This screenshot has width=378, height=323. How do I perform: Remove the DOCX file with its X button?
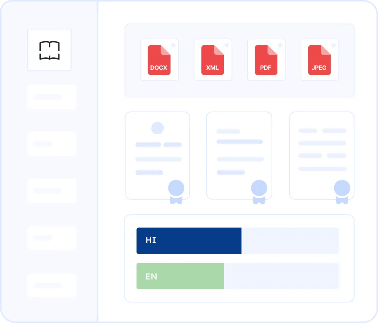[x=173, y=45]
